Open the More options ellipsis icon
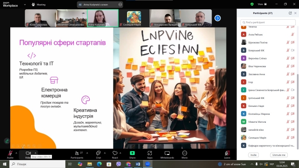 185,153
